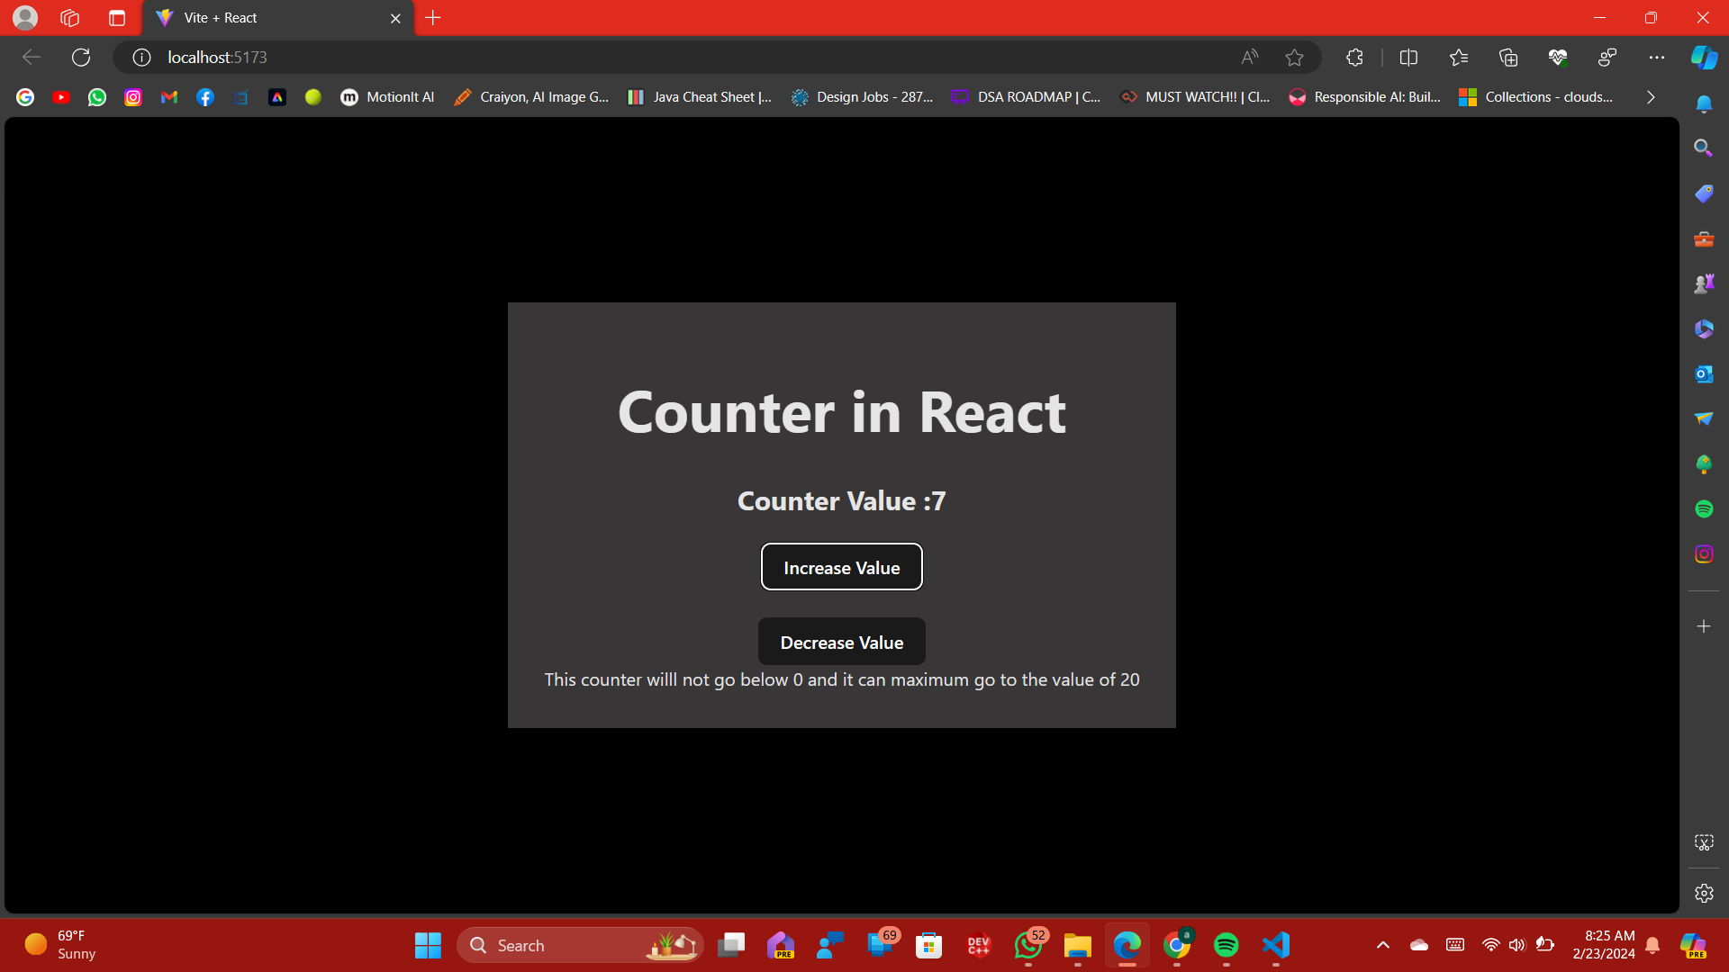This screenshot has height=972, width=1729.
Task: Open a new browser tab
Action: 433,18
